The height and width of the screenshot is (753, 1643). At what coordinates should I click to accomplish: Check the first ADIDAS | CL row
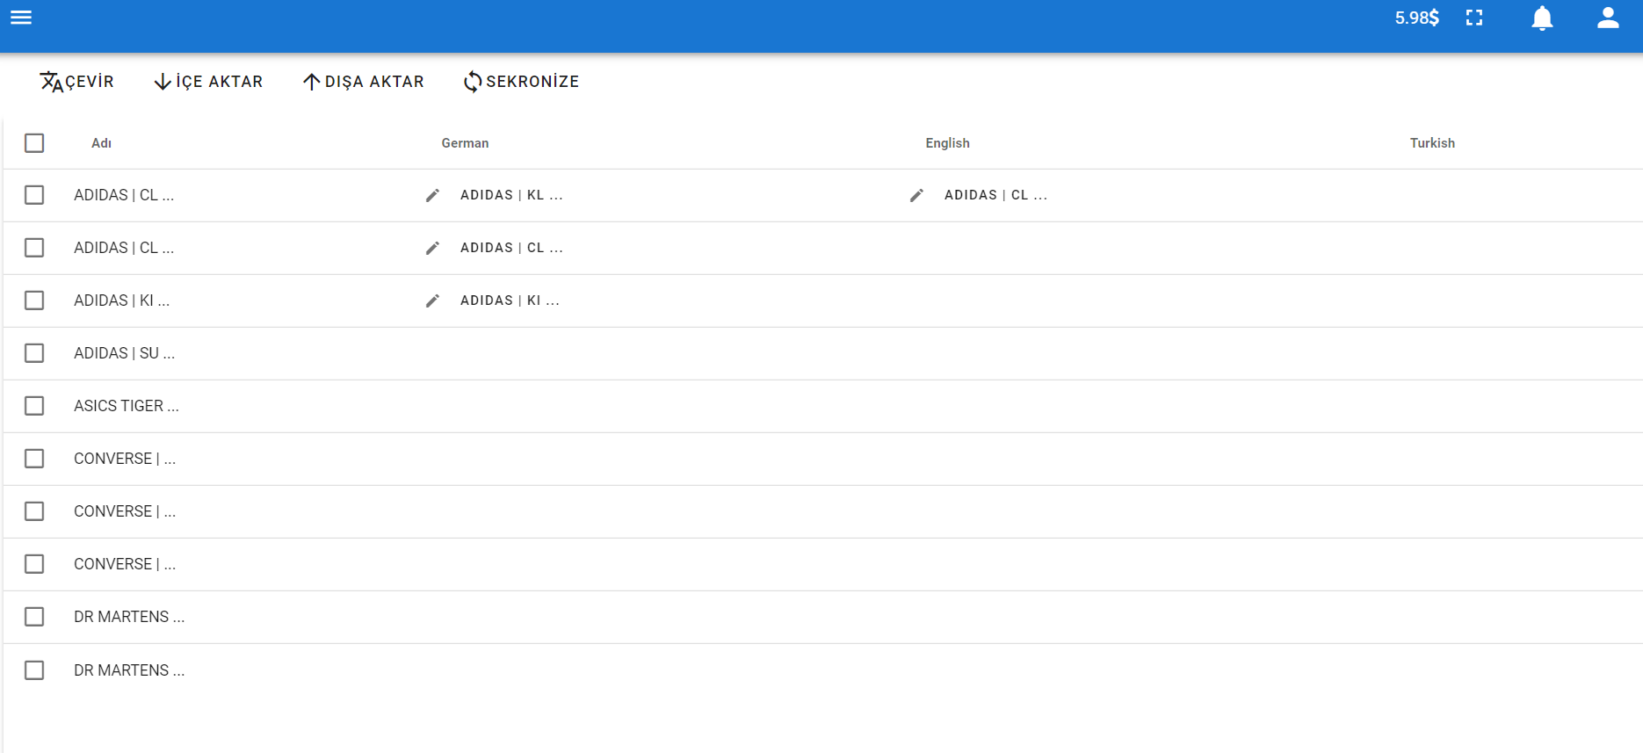(x=34, y=195)
